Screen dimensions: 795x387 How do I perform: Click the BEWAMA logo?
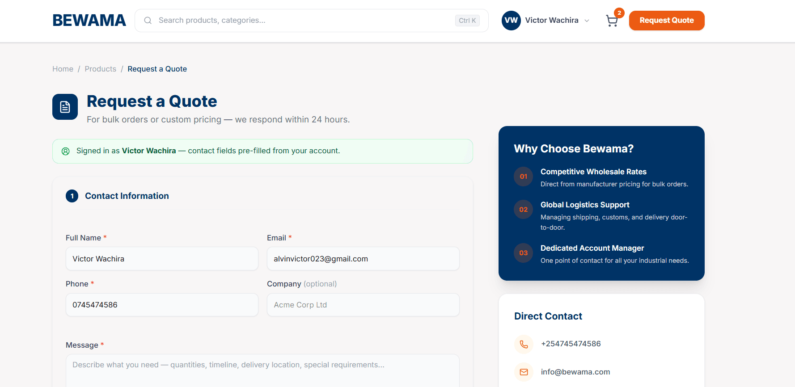point(89,21)
